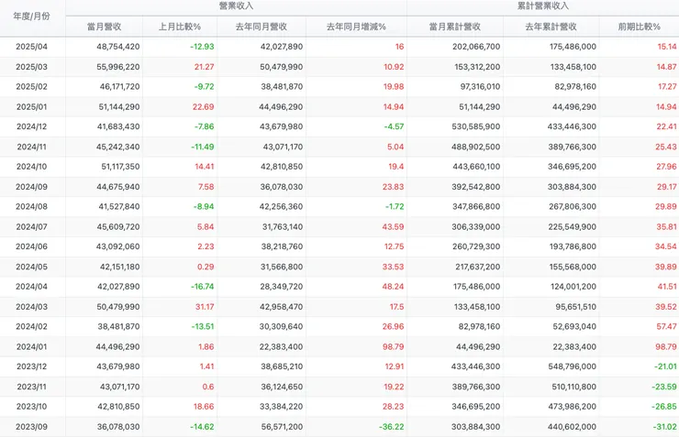Image resolution: width=679 pixels, height=437 pixels.
Task: Click cumulative revenue value 530,585,900
Action: 476,126
